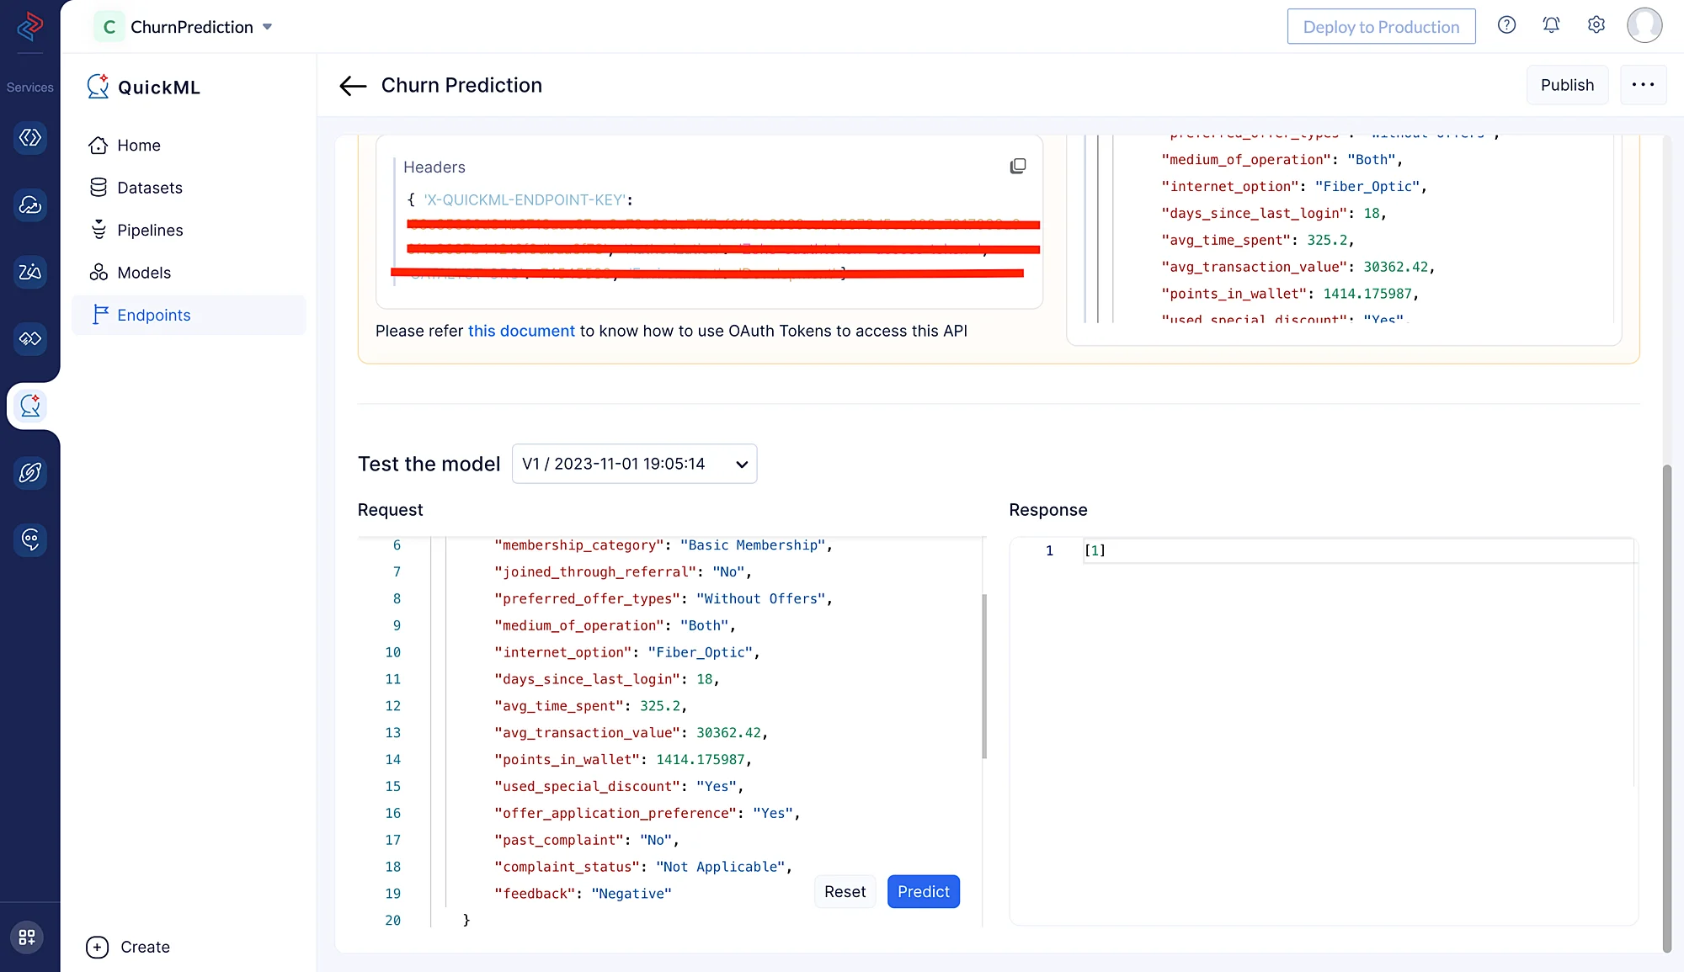Select Models in the sidebar
1684x972 pixels.
(x=144, y=273)
